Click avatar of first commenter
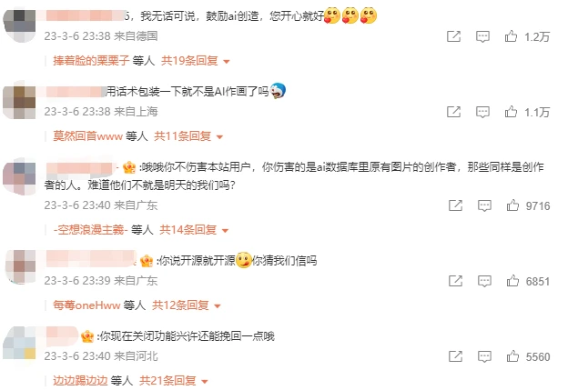Viewport: 568px width, 390px height. click(x=20, y=25)
